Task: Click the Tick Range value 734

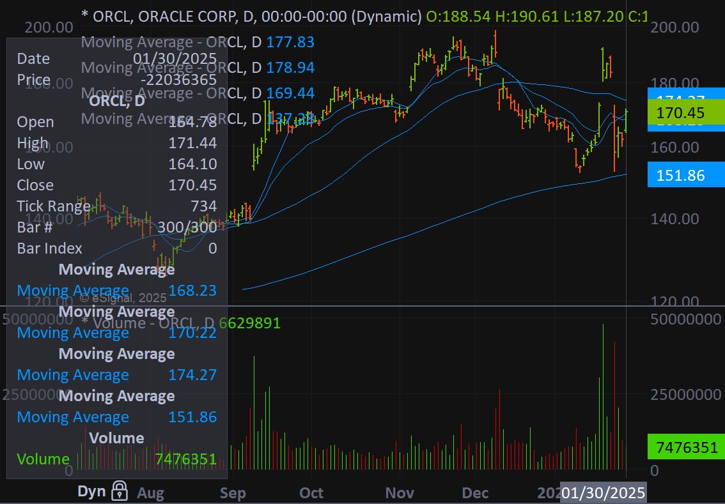Action: tap(204, 206)
